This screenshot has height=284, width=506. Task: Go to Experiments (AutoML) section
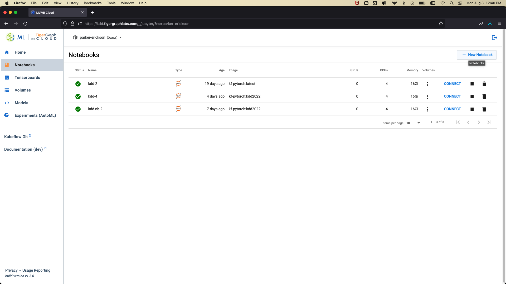(35, 115)
